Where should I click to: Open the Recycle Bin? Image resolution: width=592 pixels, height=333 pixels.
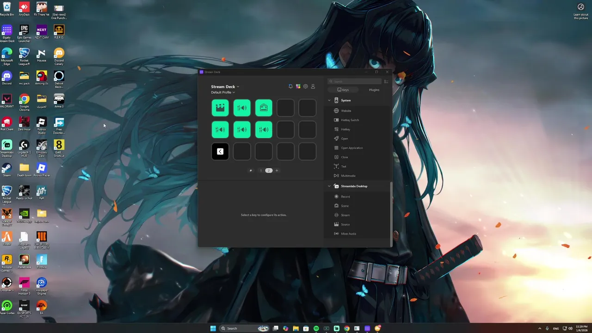7,9
